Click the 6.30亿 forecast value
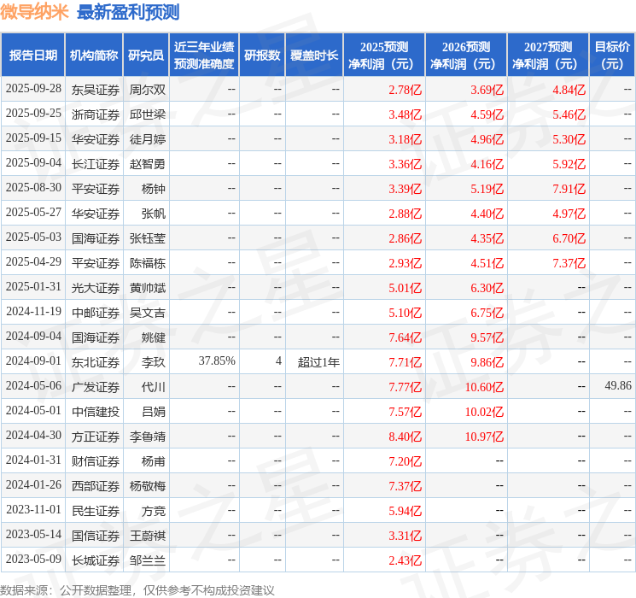Viewport: 636px width, 598px height. point(487,288)
